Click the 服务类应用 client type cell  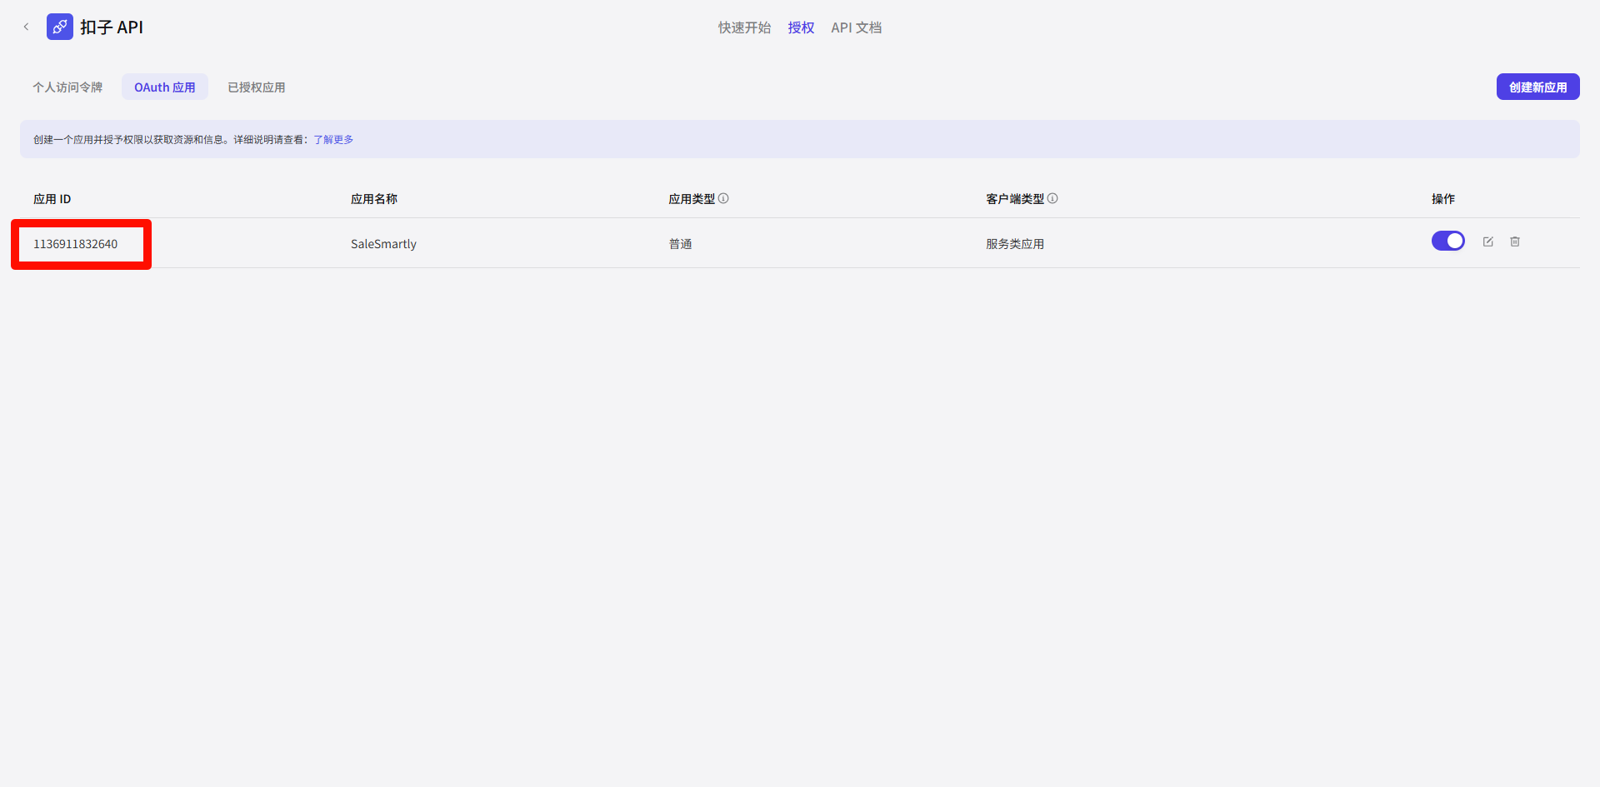coord(1015,244)
